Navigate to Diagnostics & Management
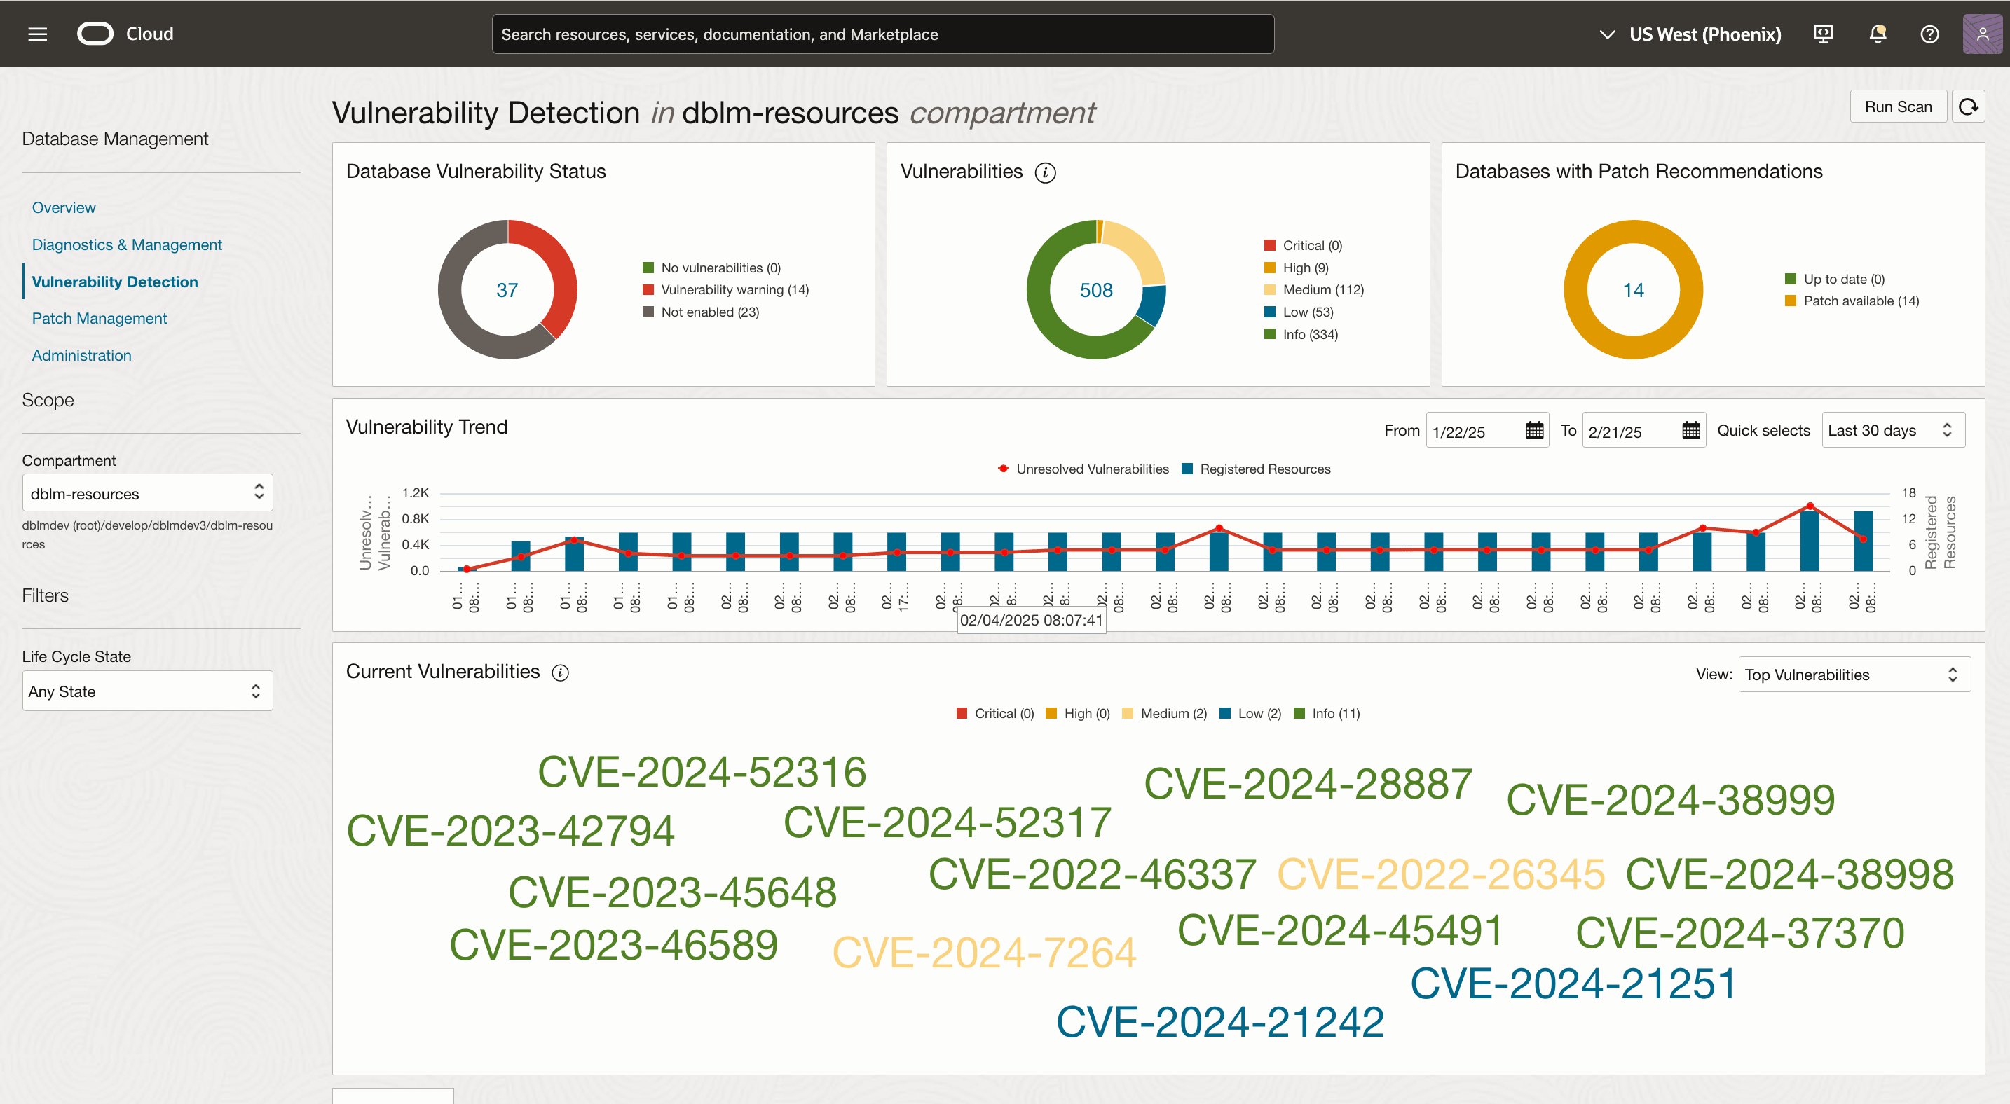This screenshot has height=1104, width=2010. pos(126,244)
